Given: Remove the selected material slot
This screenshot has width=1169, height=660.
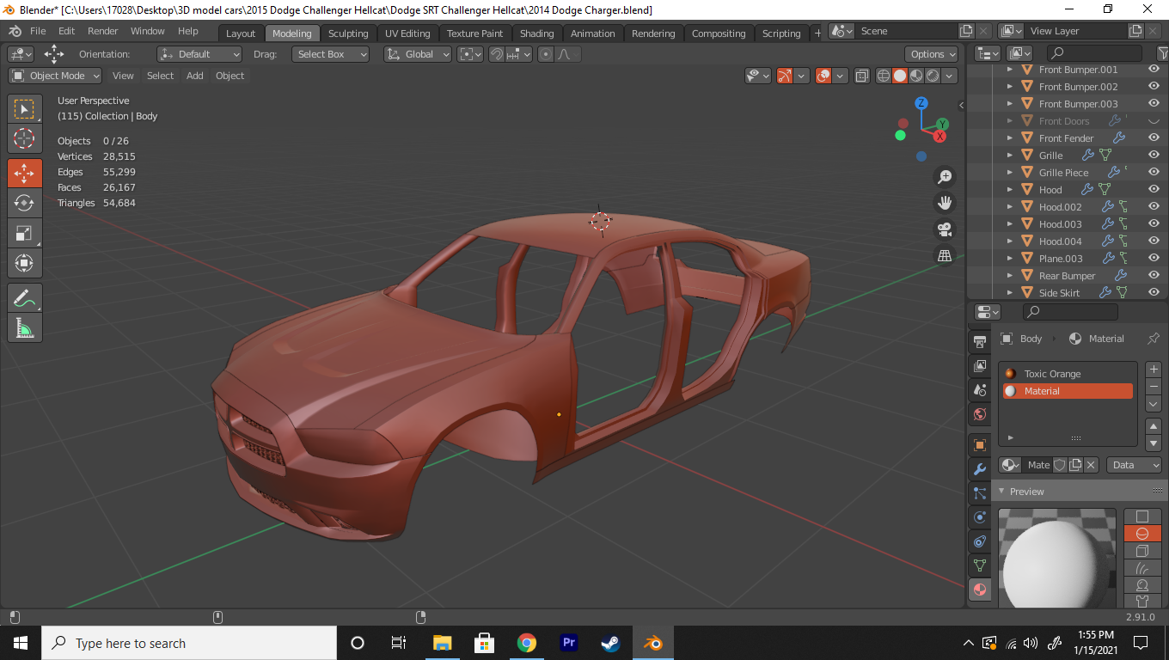Looking at the screenshot, I should click(x=1154, y=387).
